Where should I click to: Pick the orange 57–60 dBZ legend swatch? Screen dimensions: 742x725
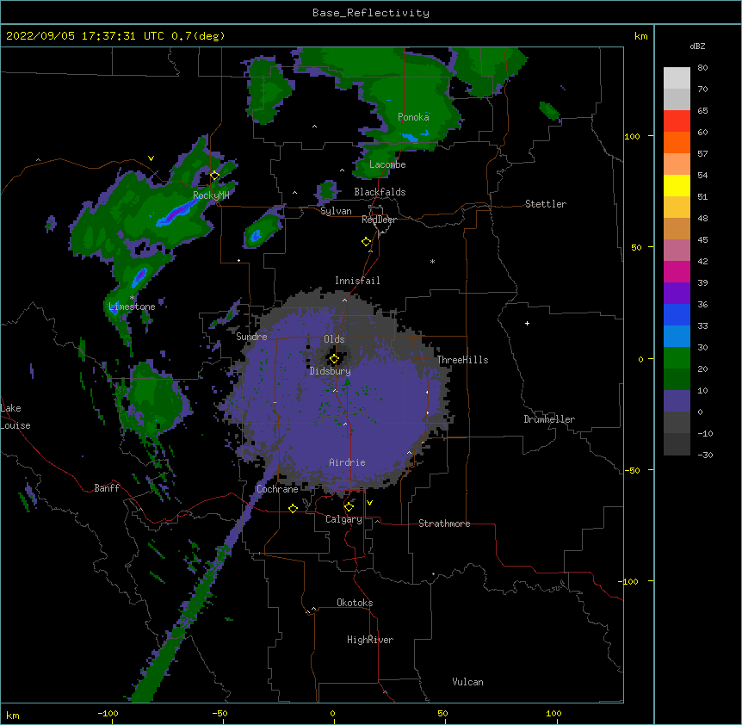point(677,142)
